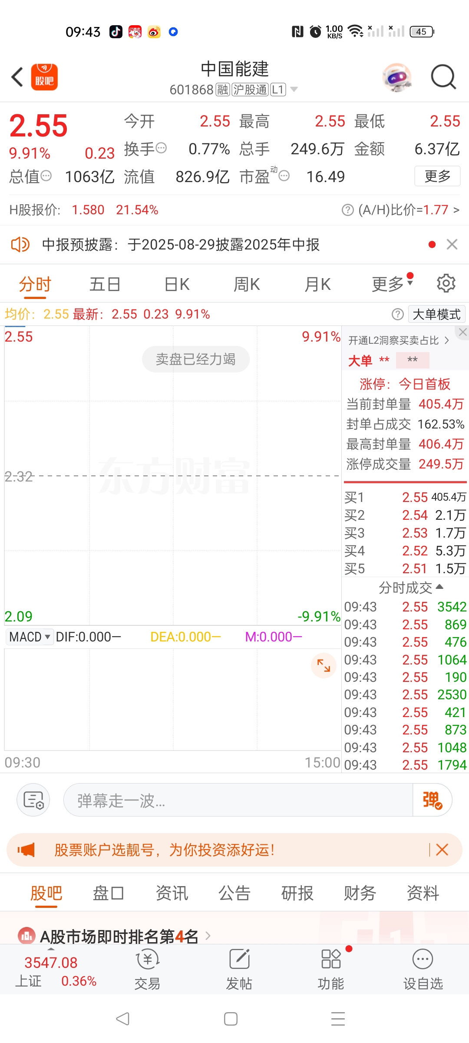Tap the 总值 info bubble icon
Screen dimensions: 469x1043
(46, 176)
